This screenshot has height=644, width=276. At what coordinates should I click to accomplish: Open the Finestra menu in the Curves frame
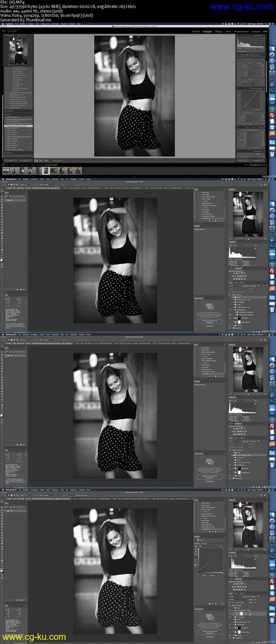click(81, 490)
